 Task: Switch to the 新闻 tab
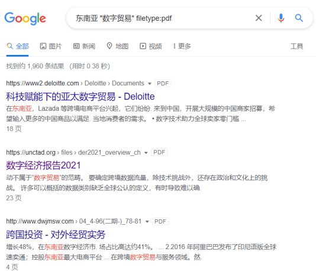point(84,46)
